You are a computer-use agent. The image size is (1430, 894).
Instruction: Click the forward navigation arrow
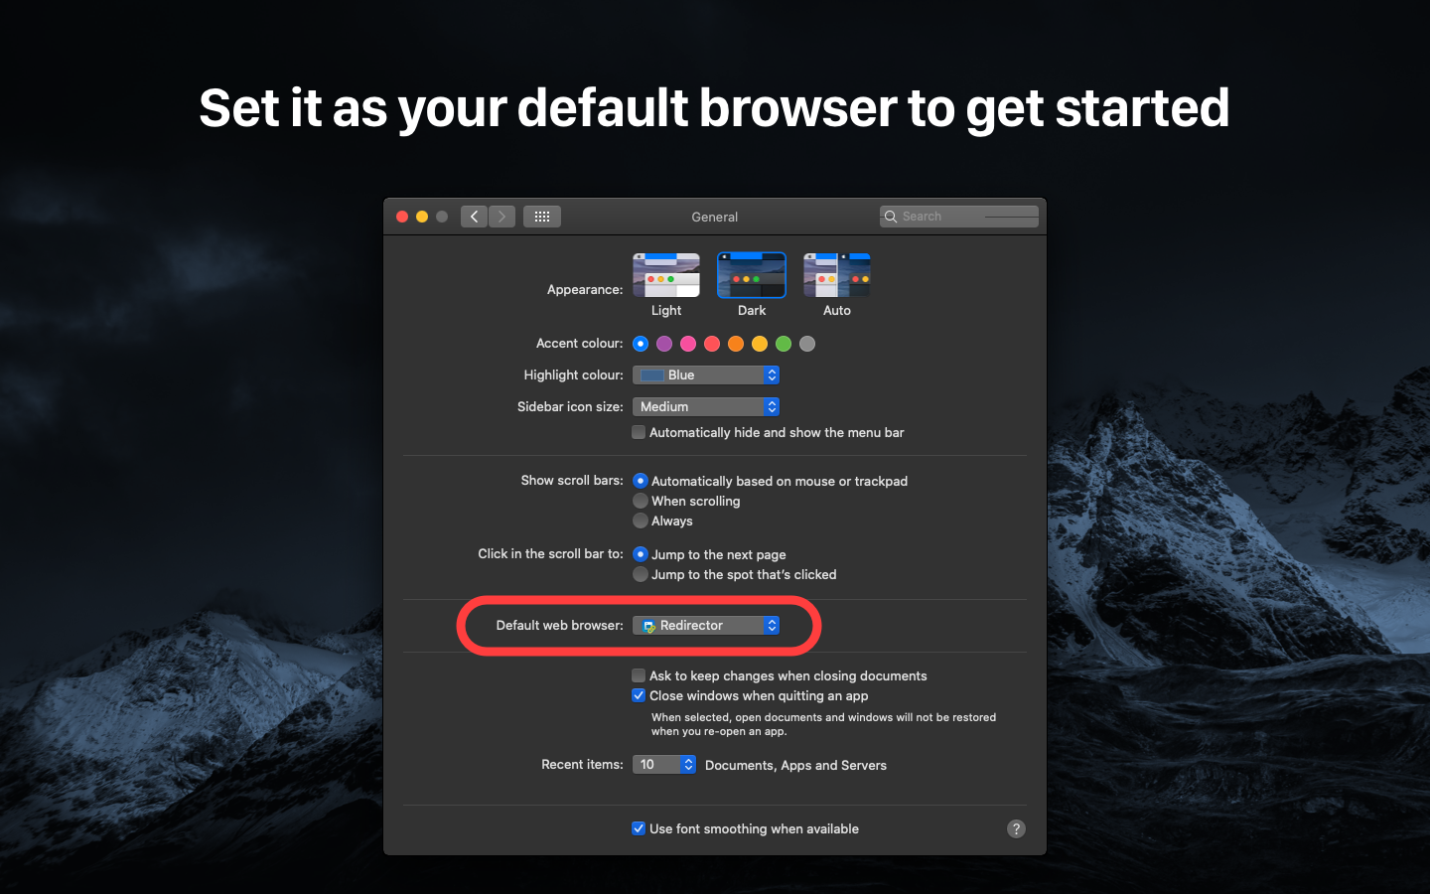pyautogui.click(x=502, y=217)
